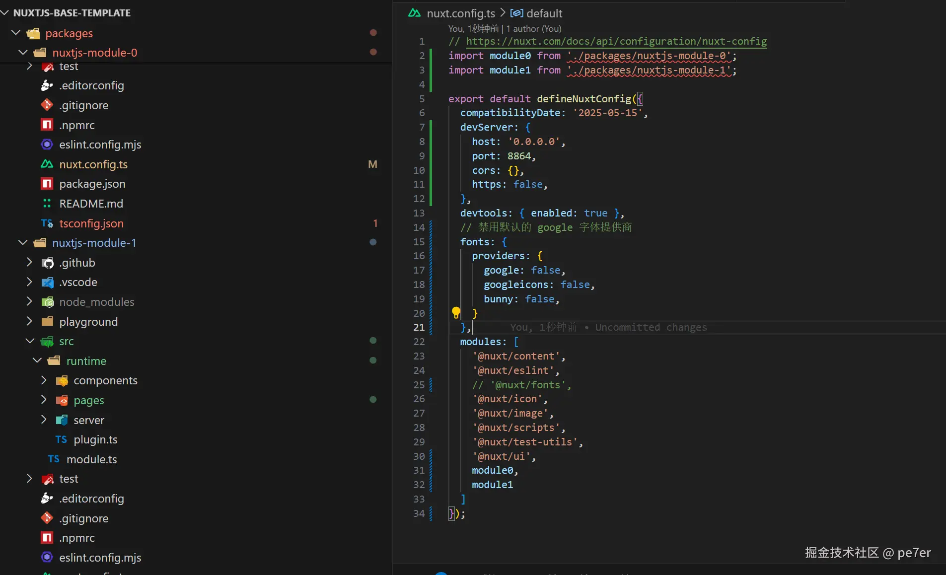
Task: Click the Nuxt icon beside nuxt.config.ts in explorer
Action: click(47, 164)
